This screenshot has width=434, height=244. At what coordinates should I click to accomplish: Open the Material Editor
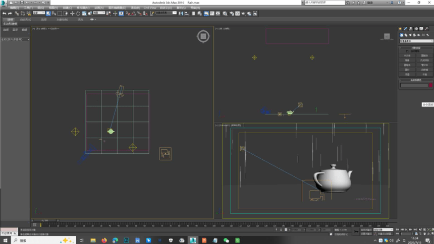tap(225, 13)
